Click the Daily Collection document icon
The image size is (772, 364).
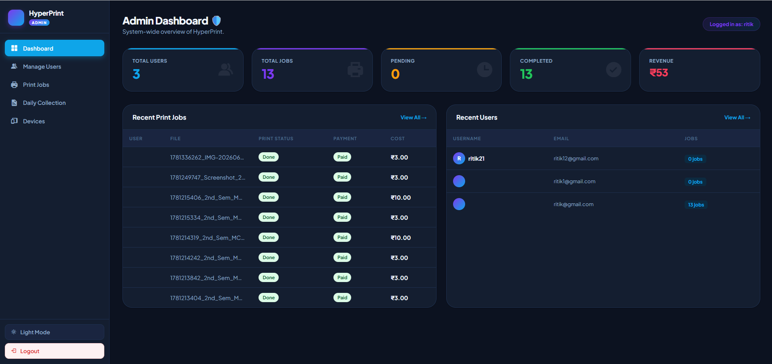(x=14, y=103)
